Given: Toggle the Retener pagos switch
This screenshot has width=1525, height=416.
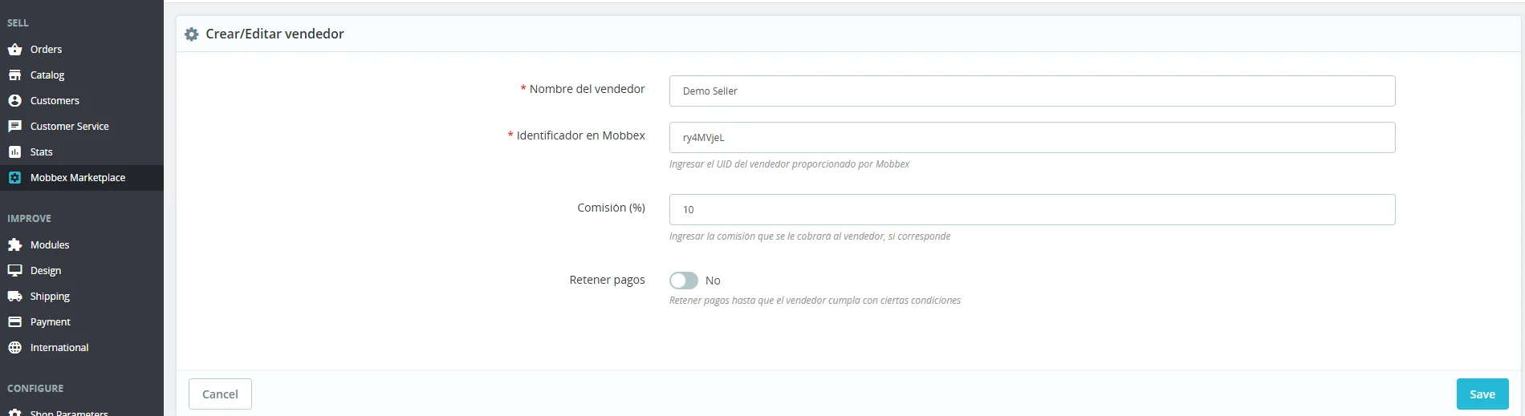Looking at the screenshot, I should point(684,281).
